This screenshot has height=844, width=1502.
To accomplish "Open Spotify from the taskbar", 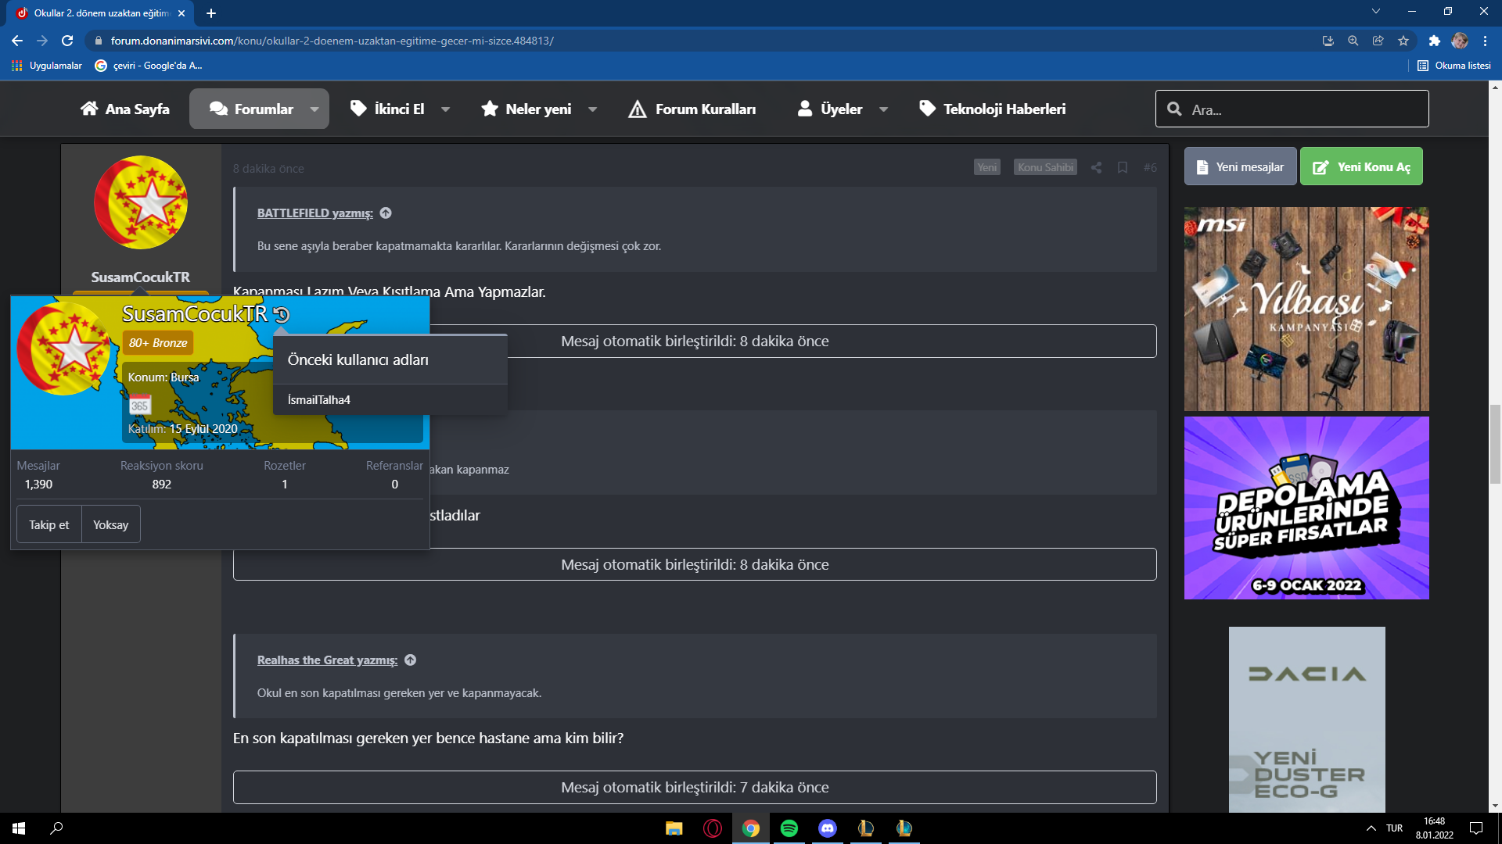I will (x=789, y=828).
